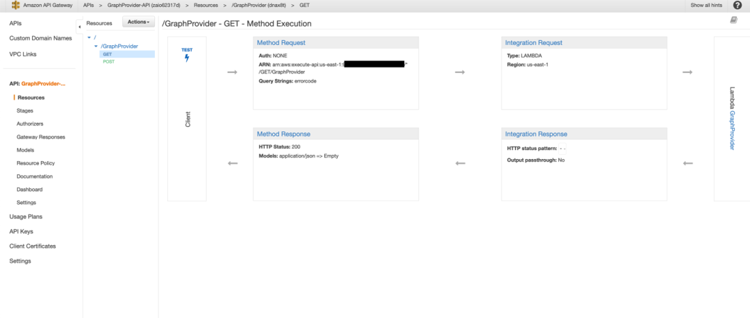Collapse the root / resource tree
750x318 pixels.
click(89, 37)
